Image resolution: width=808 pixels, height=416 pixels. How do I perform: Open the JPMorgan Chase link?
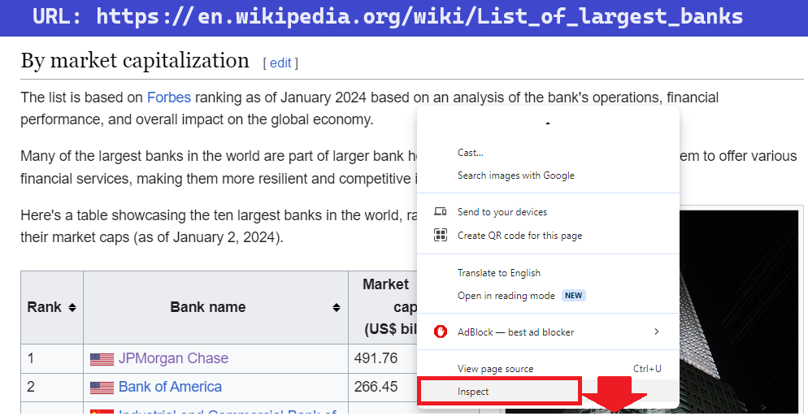point(173,357)
